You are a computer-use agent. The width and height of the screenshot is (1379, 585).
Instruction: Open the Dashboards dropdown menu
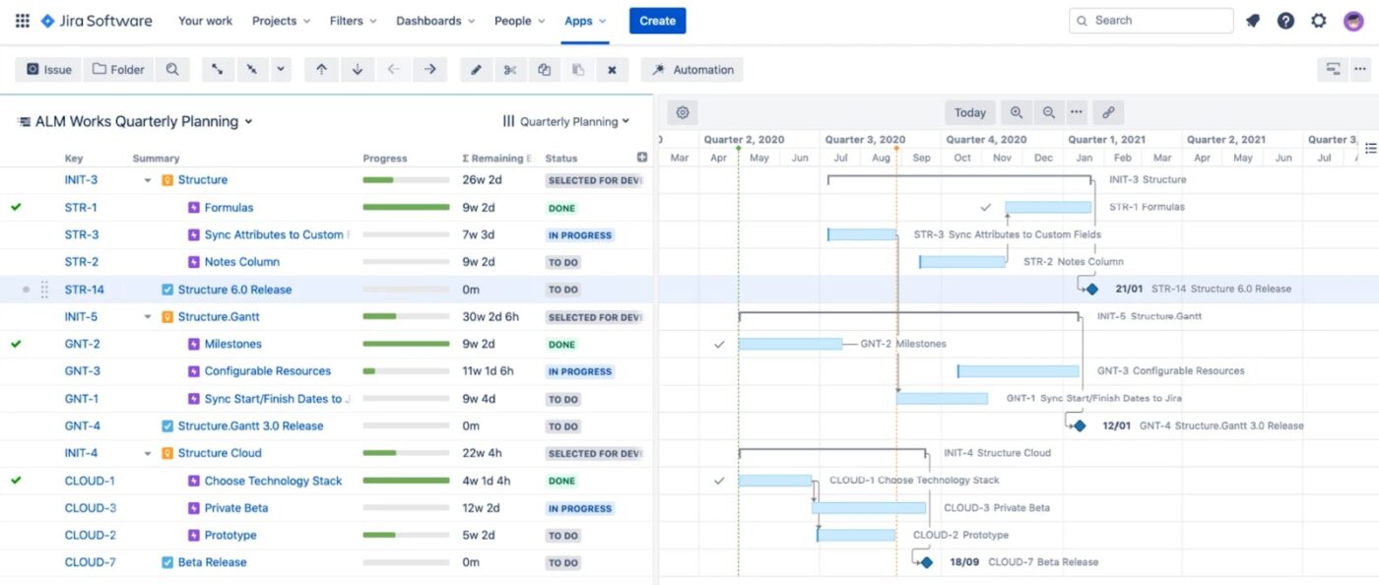point(434,21)
